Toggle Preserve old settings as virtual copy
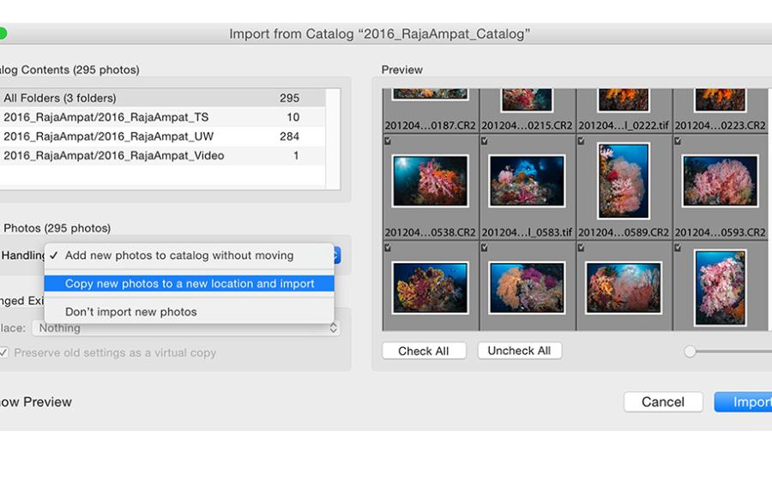Image resolution: width=772 pixels, height=480 pixels. [x=3, y=352]
